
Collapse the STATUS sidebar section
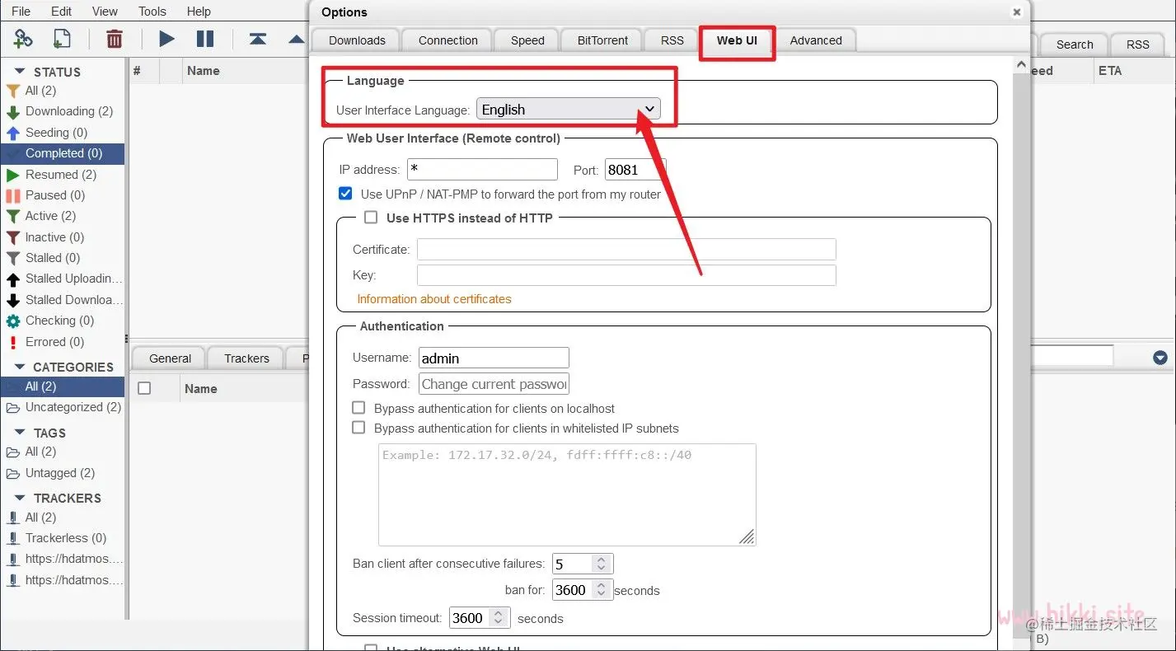click(x=20, y=73)
